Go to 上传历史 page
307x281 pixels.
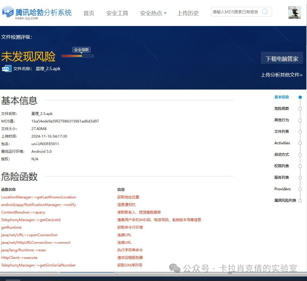tap(188, 13)
